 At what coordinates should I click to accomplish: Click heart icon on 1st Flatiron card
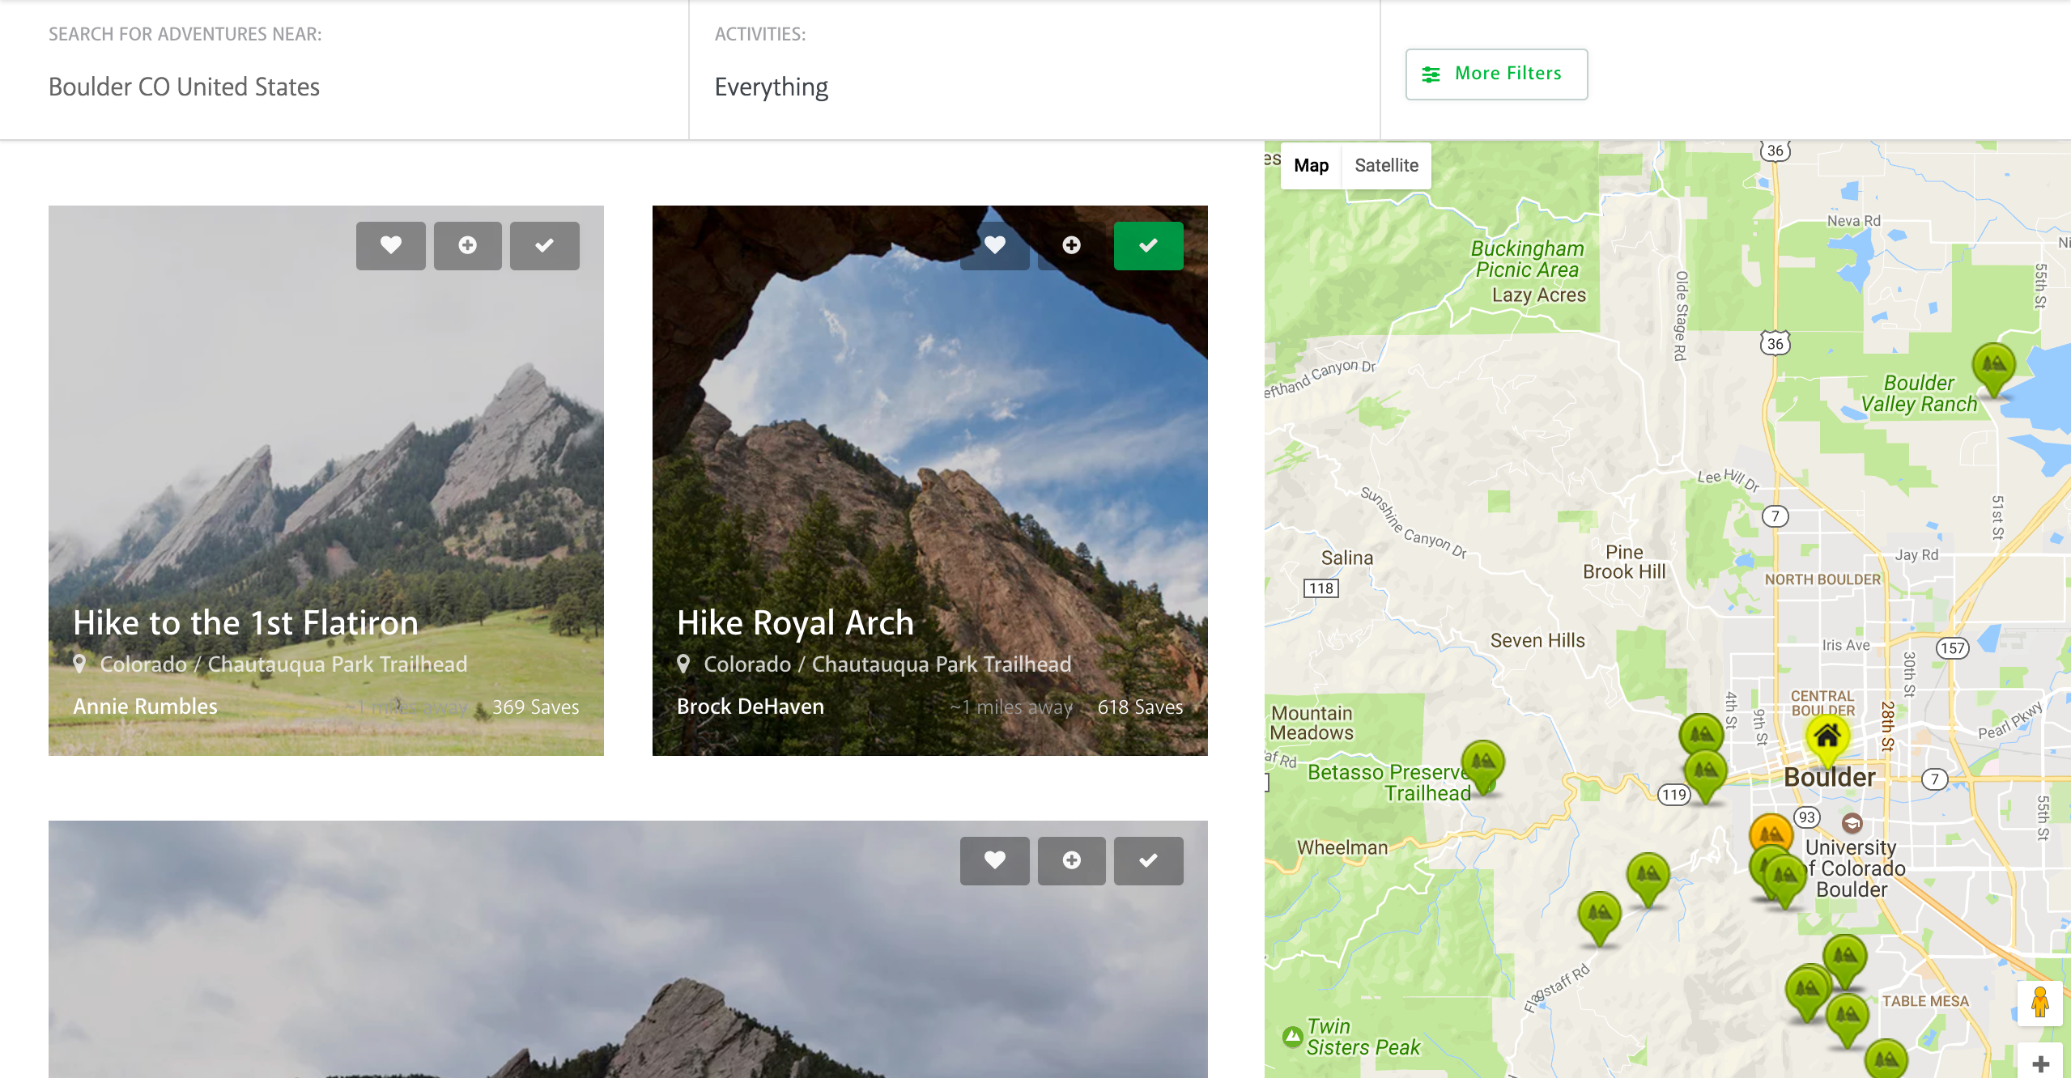[x=390, y=245]
